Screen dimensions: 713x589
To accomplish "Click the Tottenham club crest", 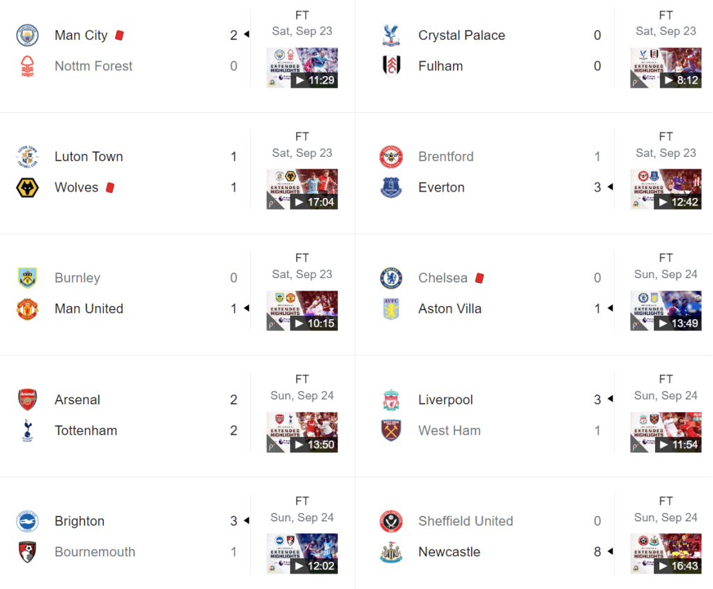I will (x=27, y=431).
